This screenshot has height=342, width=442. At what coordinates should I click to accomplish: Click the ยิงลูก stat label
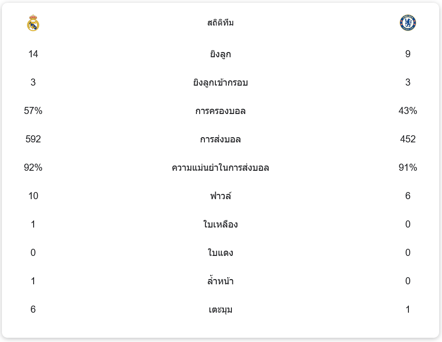221,54
